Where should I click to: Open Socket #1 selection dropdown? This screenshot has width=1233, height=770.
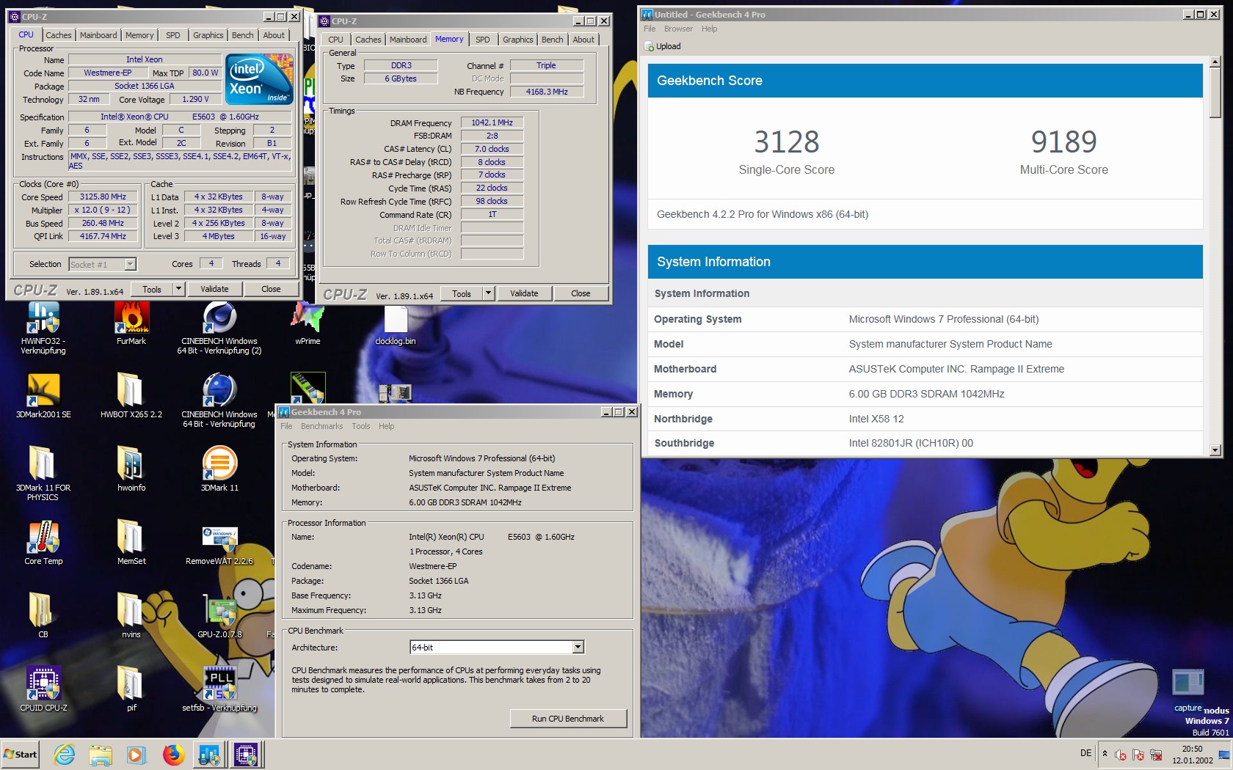click(103, 265)
